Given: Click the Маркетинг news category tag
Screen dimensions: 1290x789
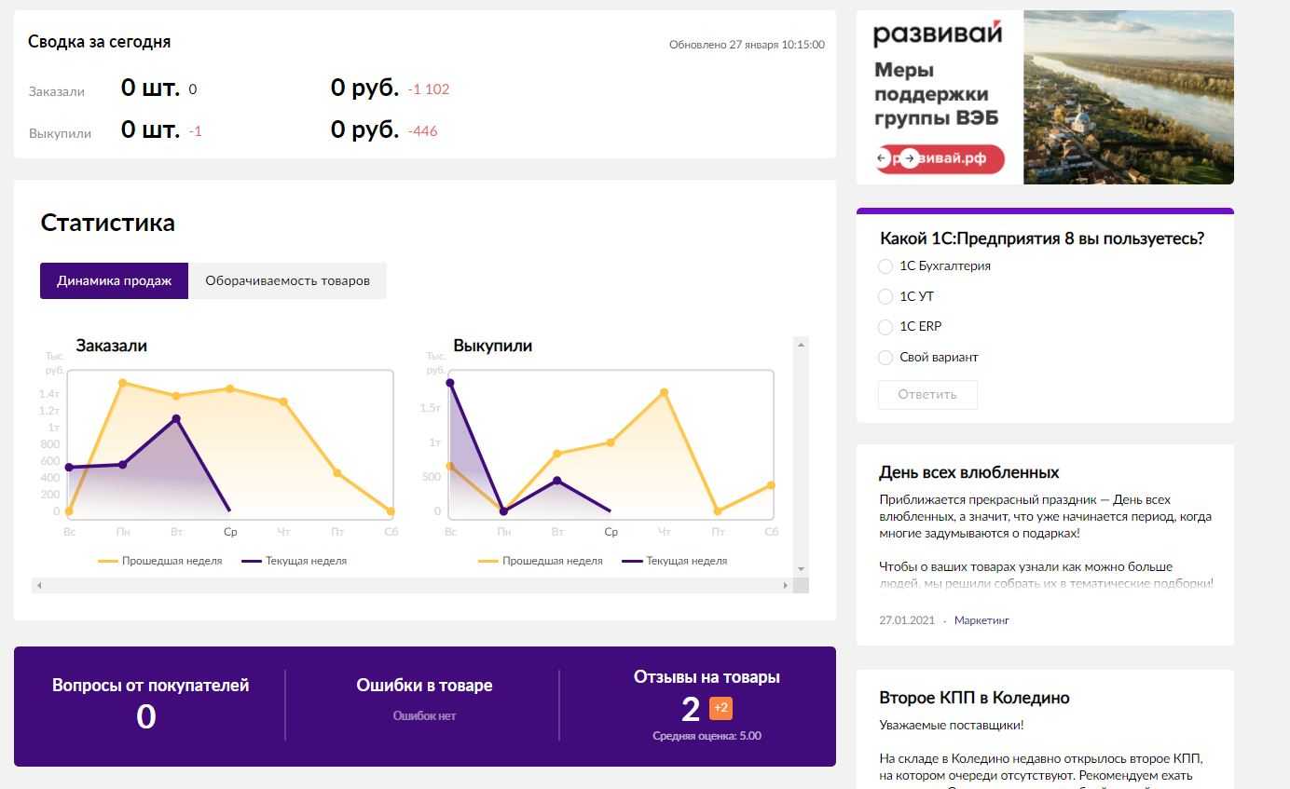Looking at the screenshot, I should tap(981, 620).
